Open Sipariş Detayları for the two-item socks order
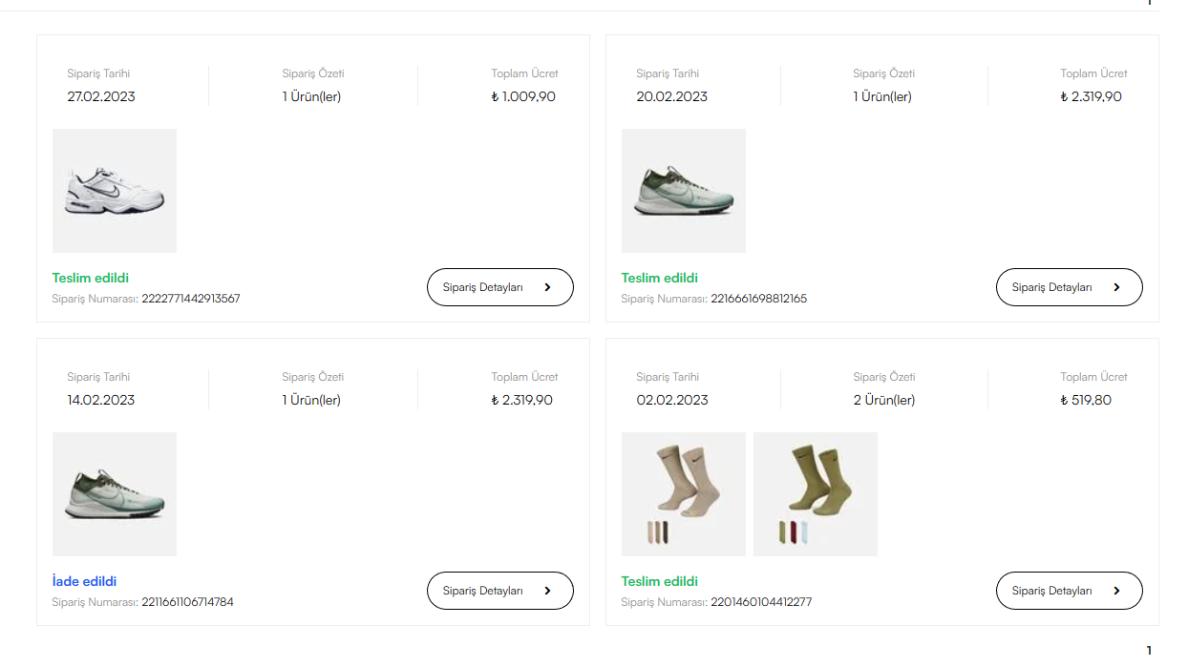This screenshot has width=1188, height=667. [x=1069, y=591]
